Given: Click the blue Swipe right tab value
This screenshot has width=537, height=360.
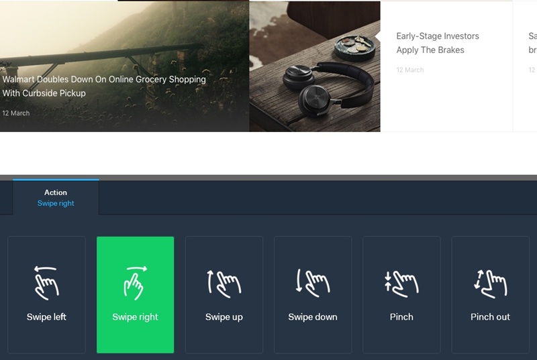Looking at the screenshot, I should pos(56,203).
